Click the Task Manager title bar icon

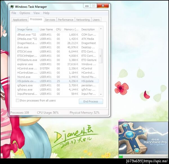12,7
